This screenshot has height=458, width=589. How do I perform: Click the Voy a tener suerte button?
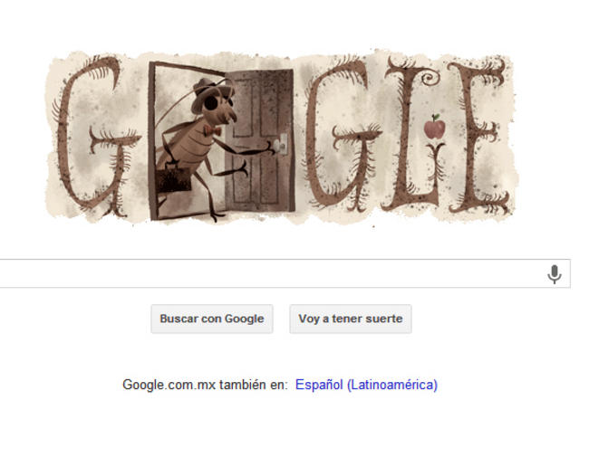351,319
